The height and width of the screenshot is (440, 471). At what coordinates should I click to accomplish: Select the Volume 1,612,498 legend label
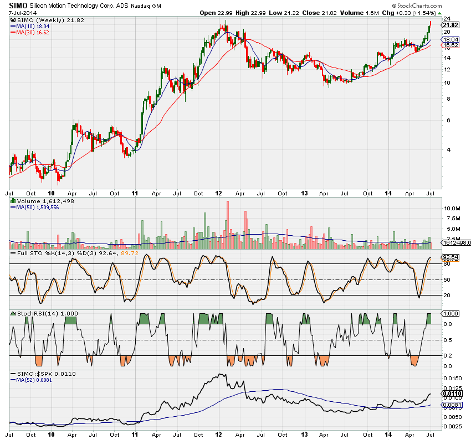pos(45,201)
